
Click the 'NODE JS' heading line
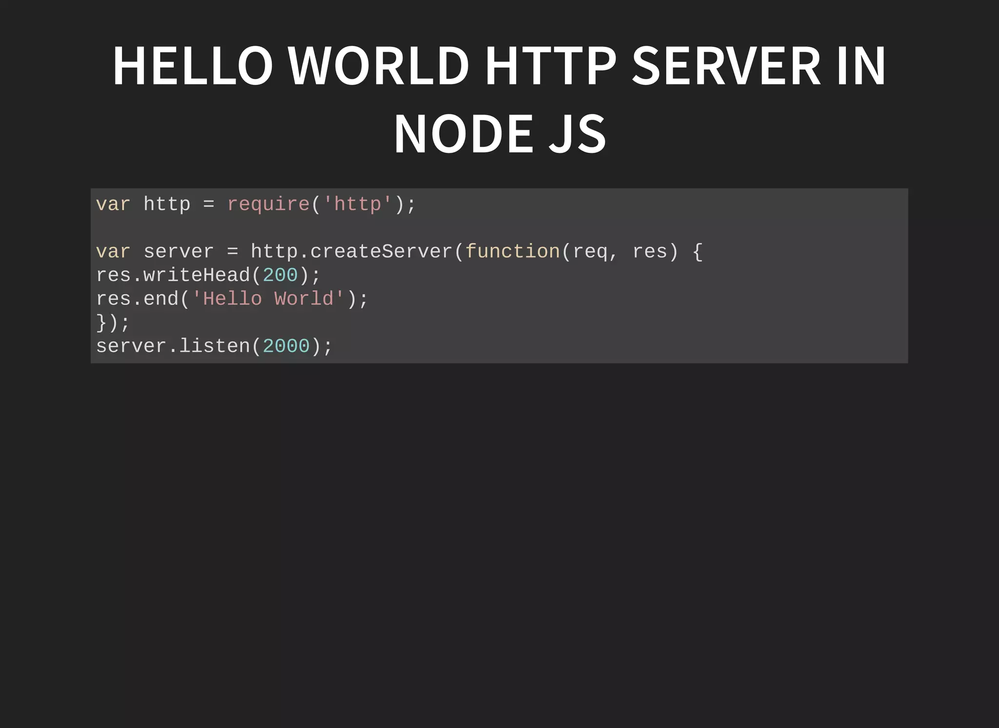[x=500, y=134]
